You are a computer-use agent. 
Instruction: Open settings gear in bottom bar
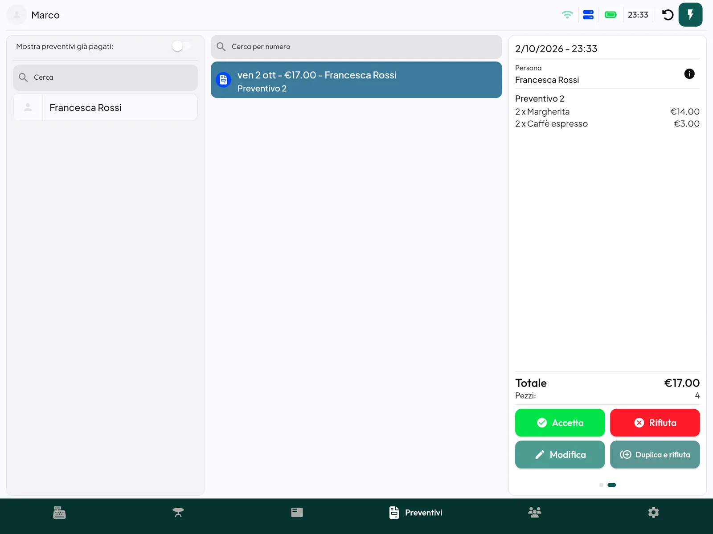653,513
